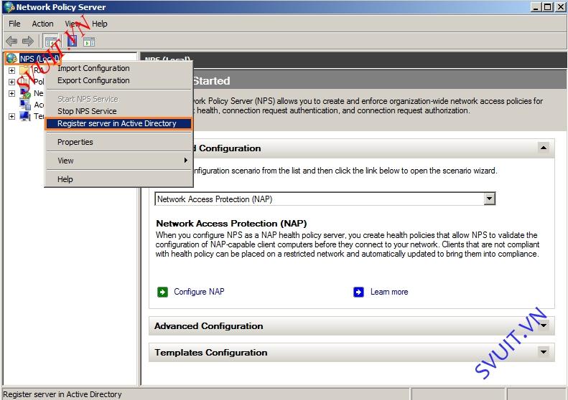Click the Help book toolbar icon
The image size is (568, 400).
(72, 42)
